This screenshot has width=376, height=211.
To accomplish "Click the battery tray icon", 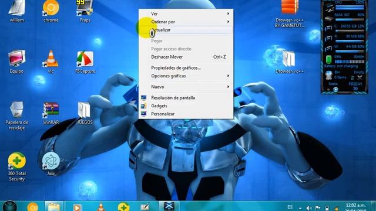I will point(327,208).
